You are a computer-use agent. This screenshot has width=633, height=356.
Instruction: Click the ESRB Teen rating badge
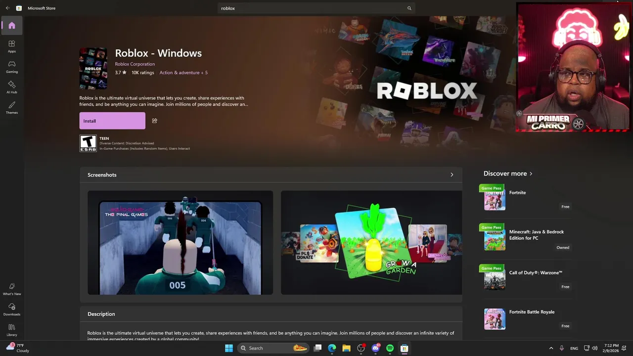[88, 143]
